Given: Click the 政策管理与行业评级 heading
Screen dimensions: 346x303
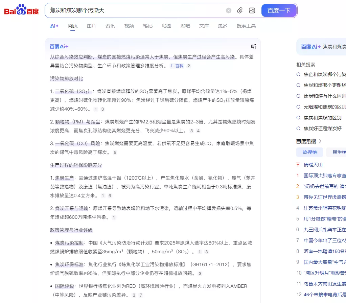Looking at the screenshot, I should 71,230.
